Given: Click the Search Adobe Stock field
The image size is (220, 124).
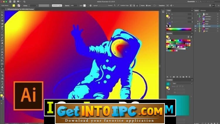Looking at the screenshot, I should pyautogui.click(x=209, y=1).
